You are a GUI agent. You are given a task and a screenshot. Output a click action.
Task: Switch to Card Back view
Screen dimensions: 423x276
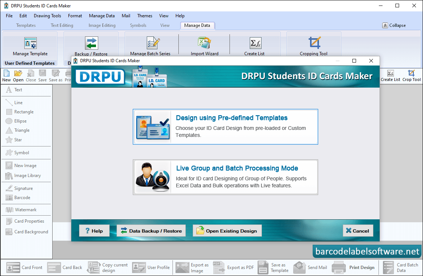[x=64, y=268]
